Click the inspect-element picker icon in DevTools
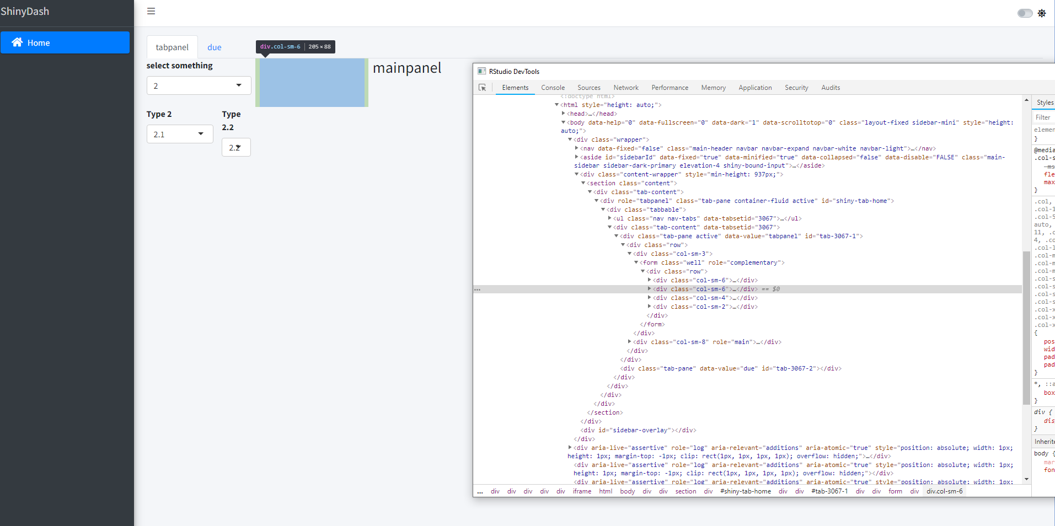 [x=482, y=87]
